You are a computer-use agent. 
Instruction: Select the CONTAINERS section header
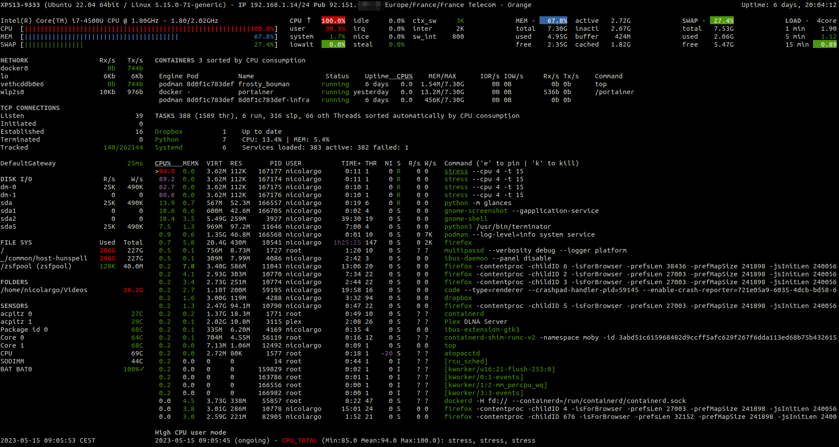pyautogui.click(x=175, y=60)
